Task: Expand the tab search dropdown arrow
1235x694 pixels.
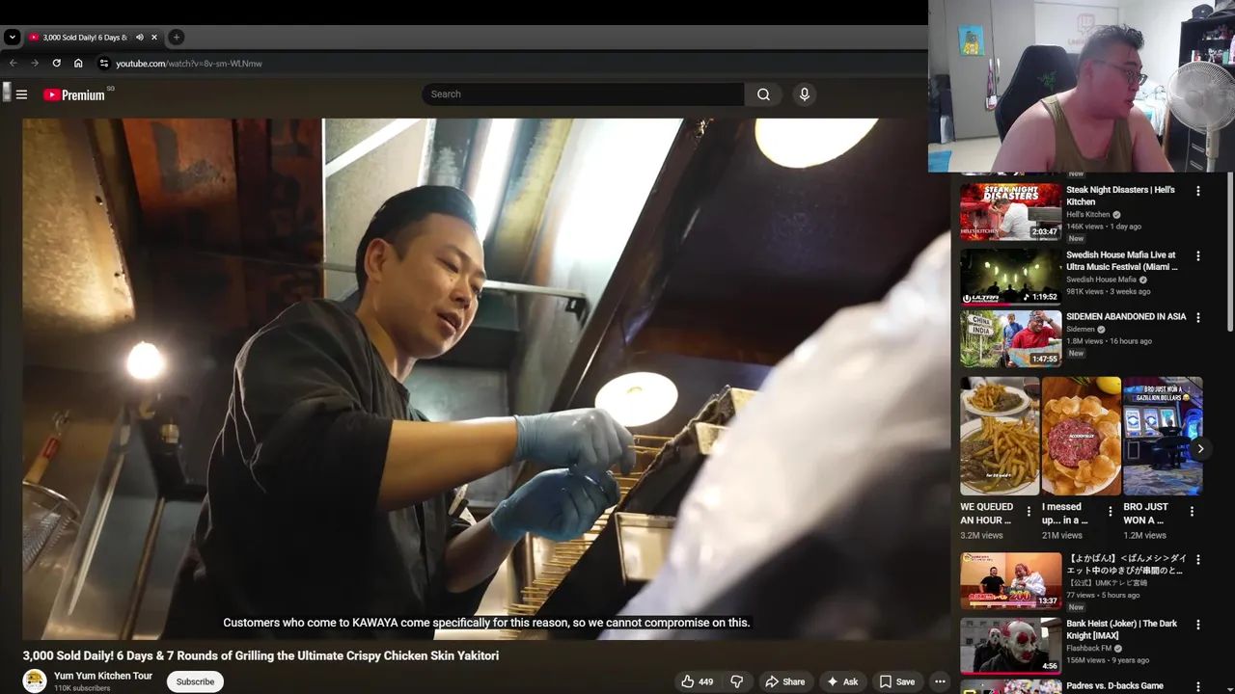Action: coord(12,38)
